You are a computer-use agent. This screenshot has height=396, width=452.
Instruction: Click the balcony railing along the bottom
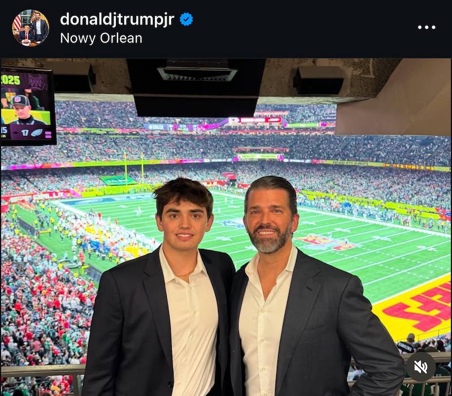click(42, 371)
